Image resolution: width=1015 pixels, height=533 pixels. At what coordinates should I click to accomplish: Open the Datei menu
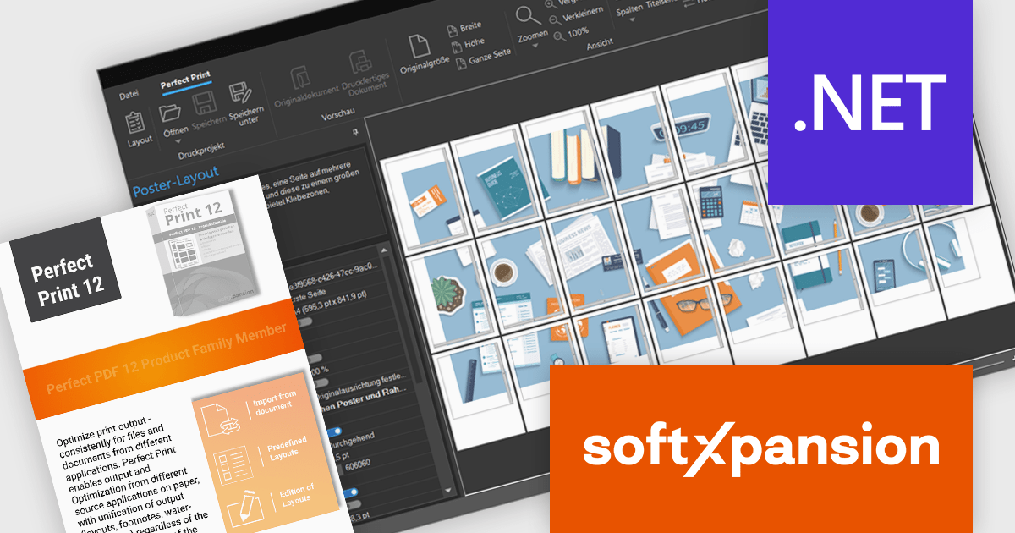pyautogui.click(x=130, y=91)
